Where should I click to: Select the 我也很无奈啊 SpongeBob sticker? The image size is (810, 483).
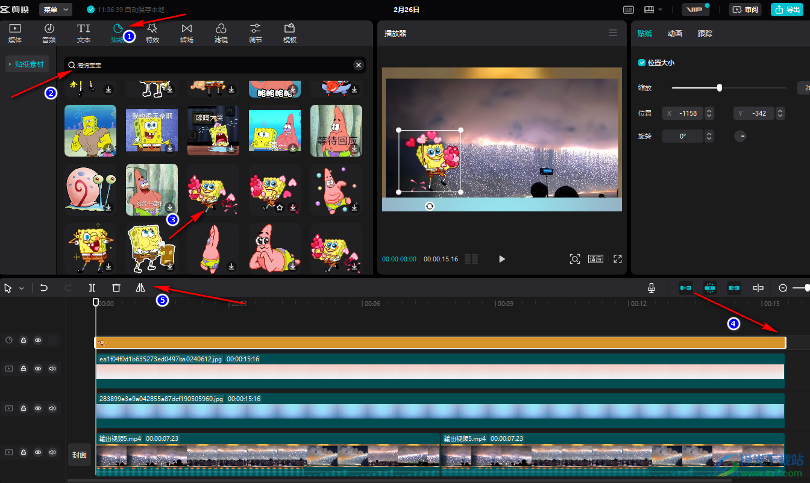152,131
